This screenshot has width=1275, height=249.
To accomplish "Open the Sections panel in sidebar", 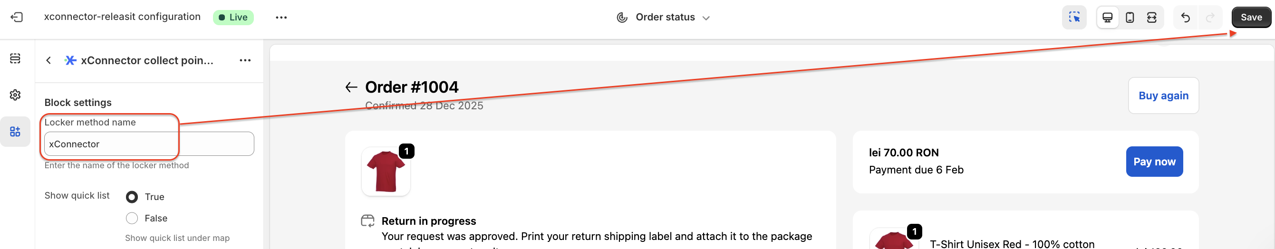I will click(15, 58).
